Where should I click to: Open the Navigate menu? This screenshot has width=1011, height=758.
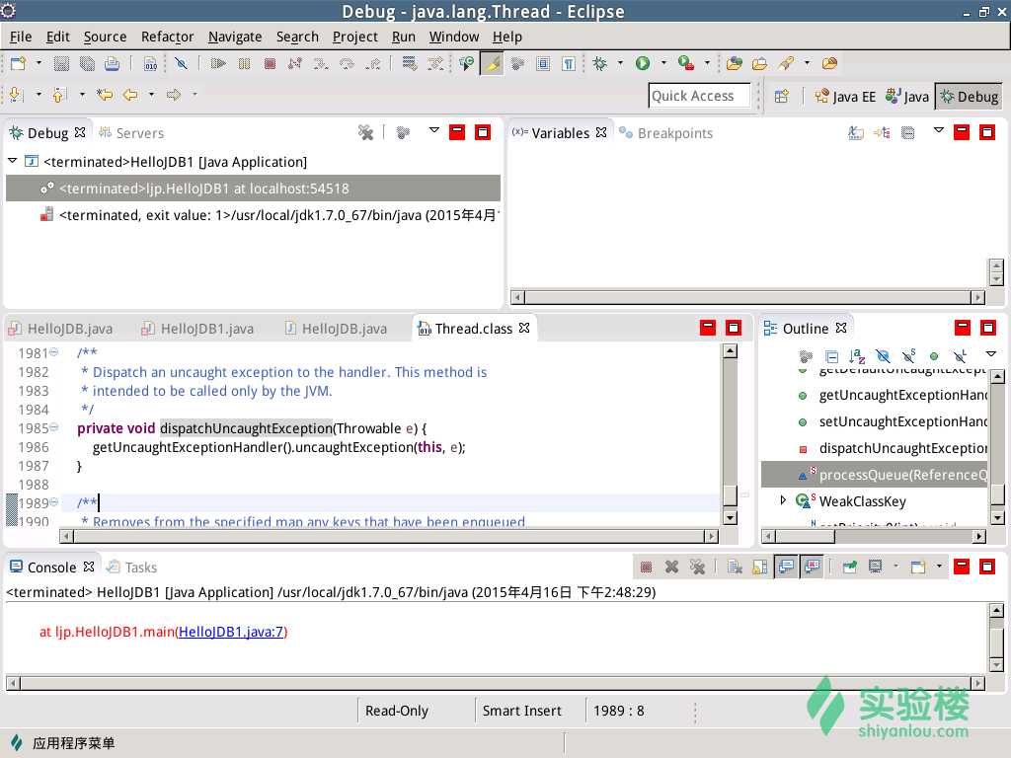pyautogui.click(x=235, y=37)
